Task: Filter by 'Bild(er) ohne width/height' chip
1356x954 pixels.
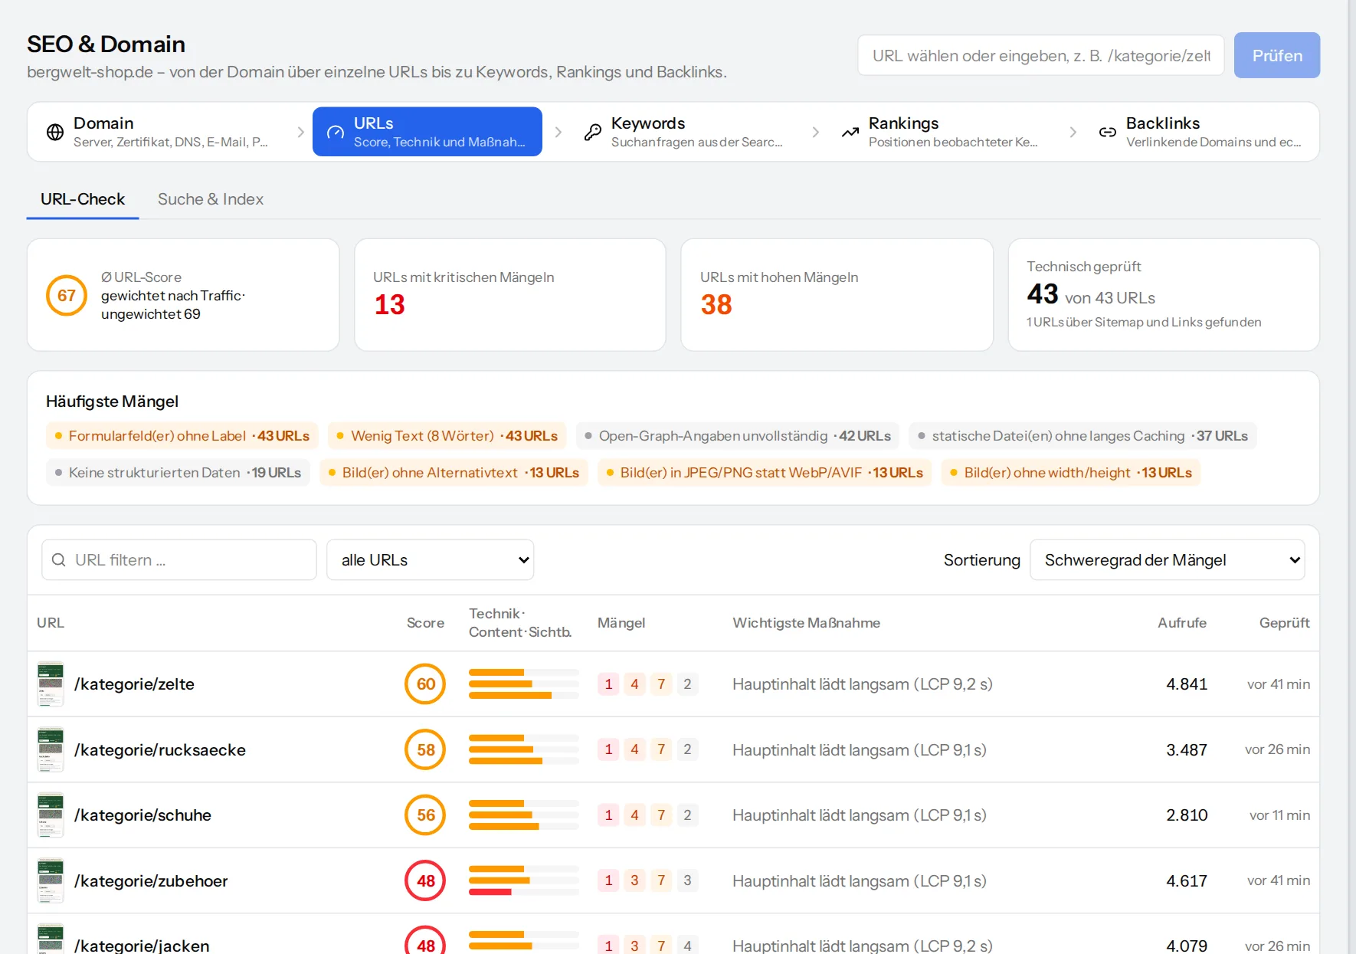Action: point(1071,473)
